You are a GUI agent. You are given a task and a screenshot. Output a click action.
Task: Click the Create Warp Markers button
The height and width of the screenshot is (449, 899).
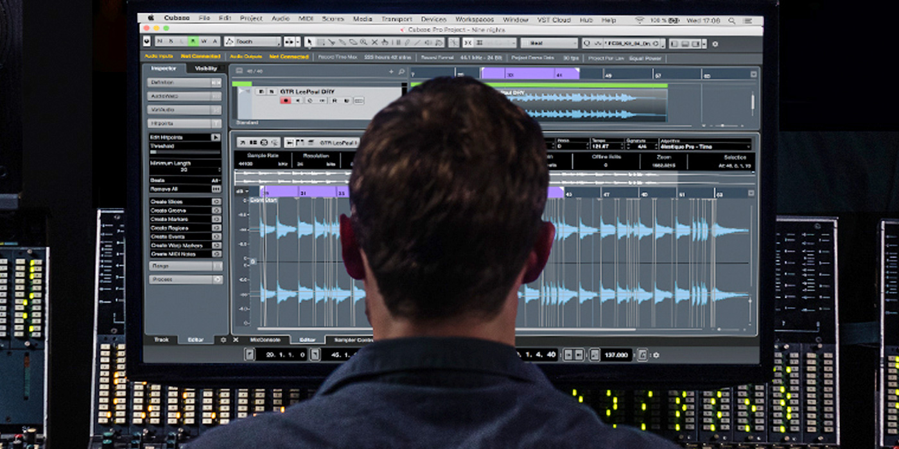pos(185,245)
